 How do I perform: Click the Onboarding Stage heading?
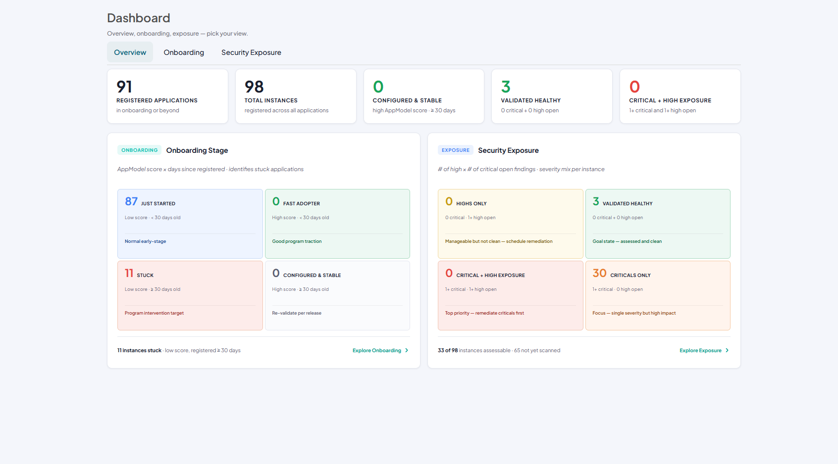click(x=197, y=150)
